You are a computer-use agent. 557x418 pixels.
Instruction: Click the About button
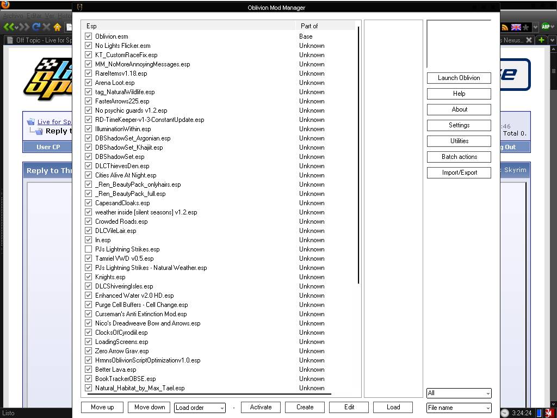coord(459,109)
